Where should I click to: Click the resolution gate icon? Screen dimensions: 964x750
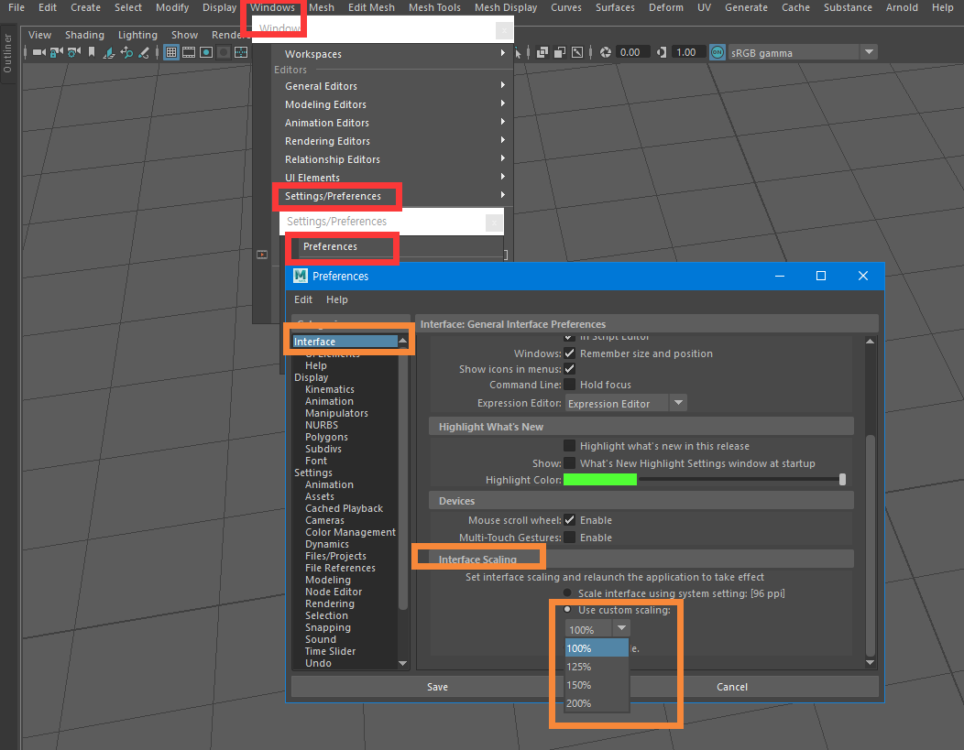point(206,52)
